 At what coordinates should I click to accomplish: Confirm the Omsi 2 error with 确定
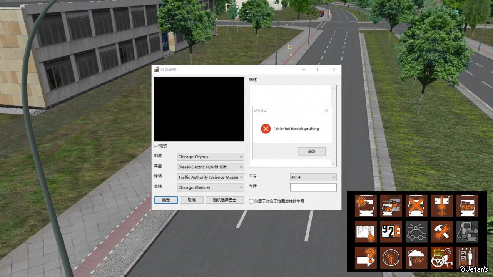[x=312, y=151]
